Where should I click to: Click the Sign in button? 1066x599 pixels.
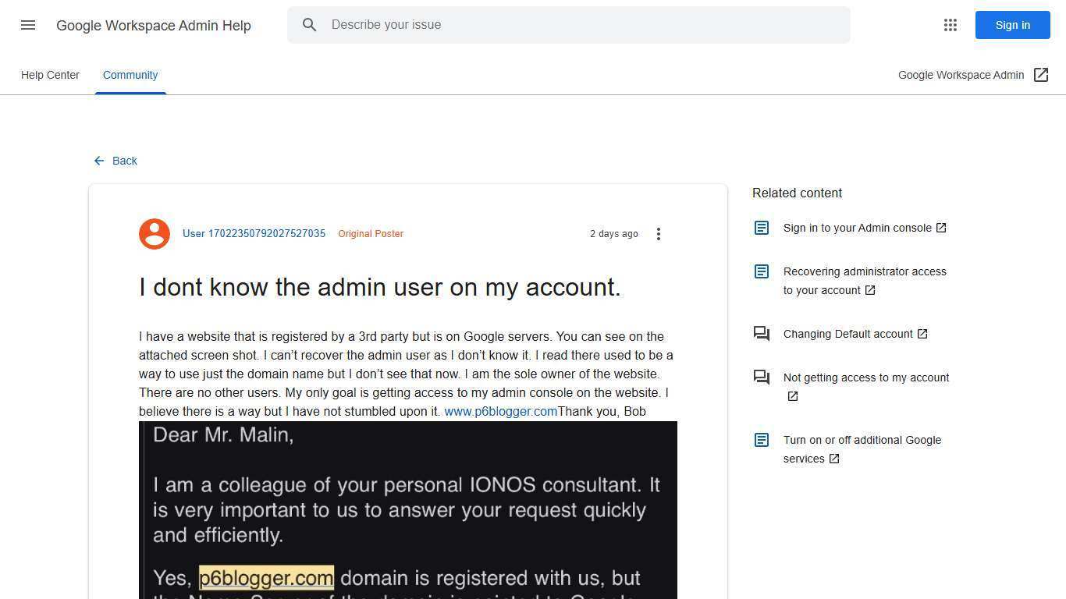[x=1012, y=25]
